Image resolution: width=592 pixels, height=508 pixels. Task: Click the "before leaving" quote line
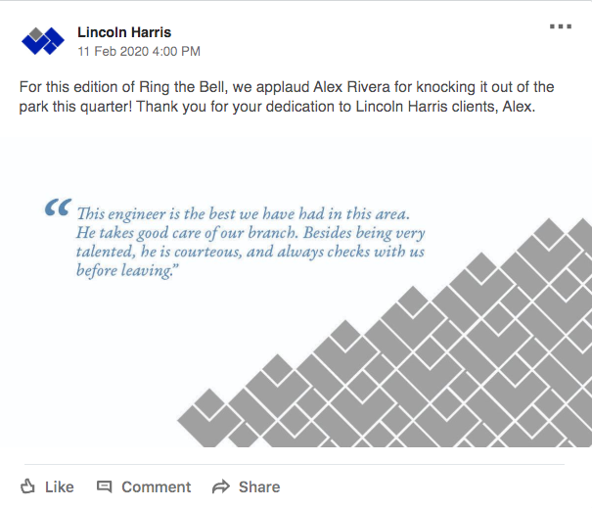pos(126,271)
